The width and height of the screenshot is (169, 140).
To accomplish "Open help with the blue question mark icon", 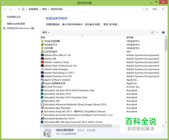I will (163, 32).
